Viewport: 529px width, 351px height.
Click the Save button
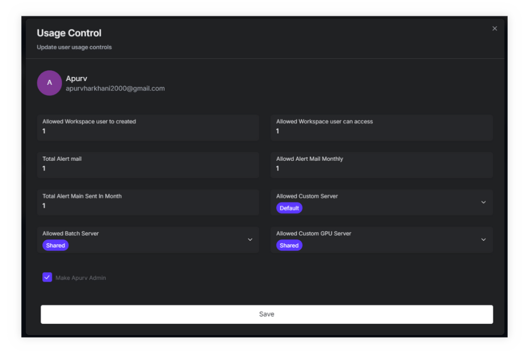pos(267,314)
